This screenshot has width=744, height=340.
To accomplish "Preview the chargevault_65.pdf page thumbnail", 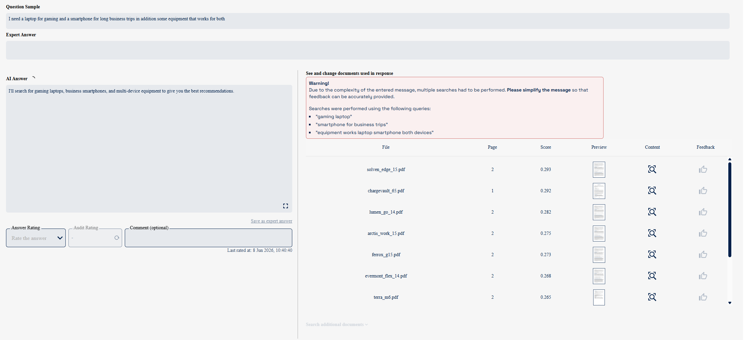I will click(x=599, y=191).
